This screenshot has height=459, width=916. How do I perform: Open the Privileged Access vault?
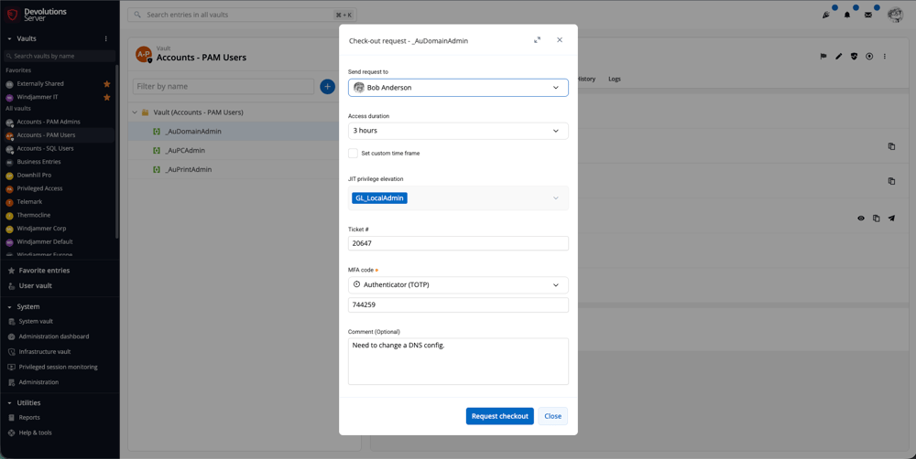click(39, 188)
